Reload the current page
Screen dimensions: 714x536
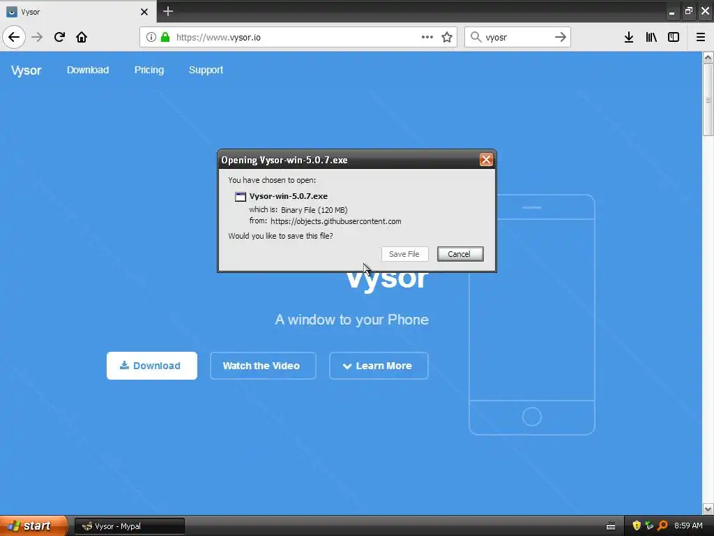pyautogui.click(x=60, y=37)
